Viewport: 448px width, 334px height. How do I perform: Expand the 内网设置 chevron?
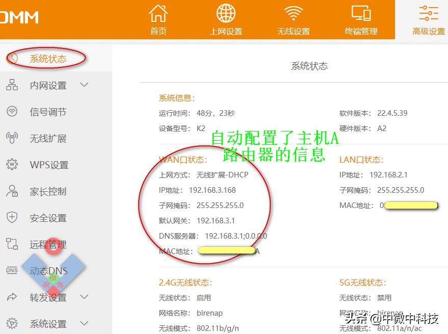[84, 85]
